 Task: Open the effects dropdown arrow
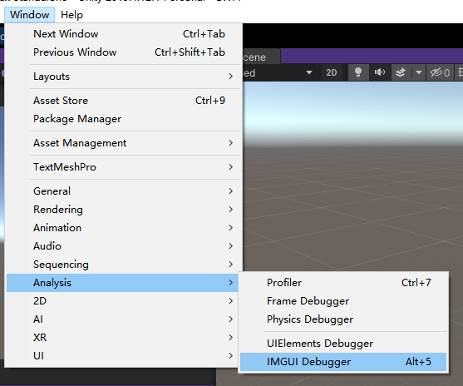(419, 72)
